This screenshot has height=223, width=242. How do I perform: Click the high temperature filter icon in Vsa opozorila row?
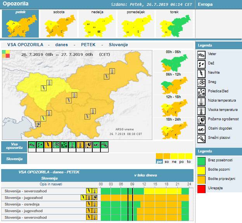[80, 145]
